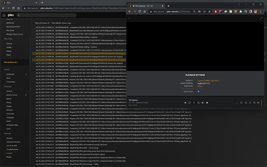Go to the previous track
Screen dimensions: 267x167
(x=185, y=103)
